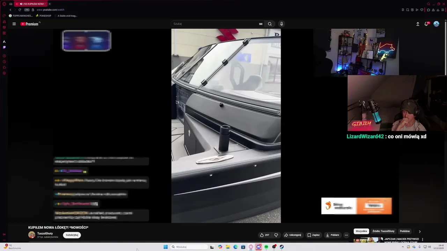Open the sidebar settings gear icon
The image size is (447, 251).
pyautogui.click(x=4, y=73)
